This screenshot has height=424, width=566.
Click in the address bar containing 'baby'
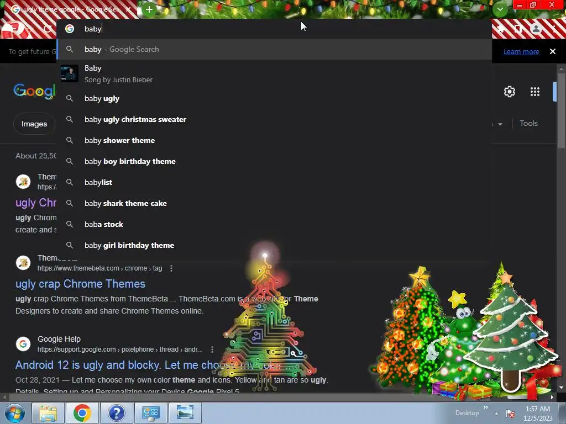click(274, 29)
